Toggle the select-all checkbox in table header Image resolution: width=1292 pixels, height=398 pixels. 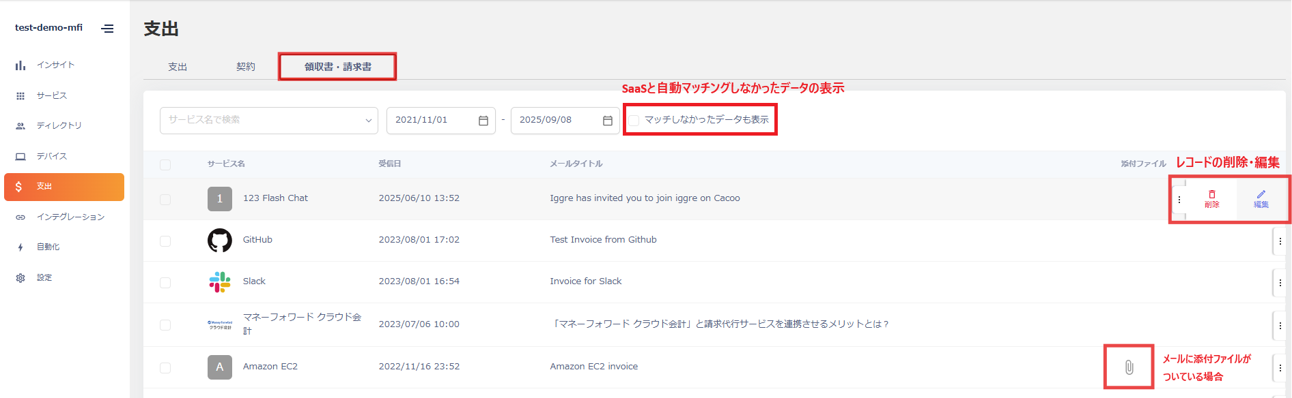tap(165, 165)
